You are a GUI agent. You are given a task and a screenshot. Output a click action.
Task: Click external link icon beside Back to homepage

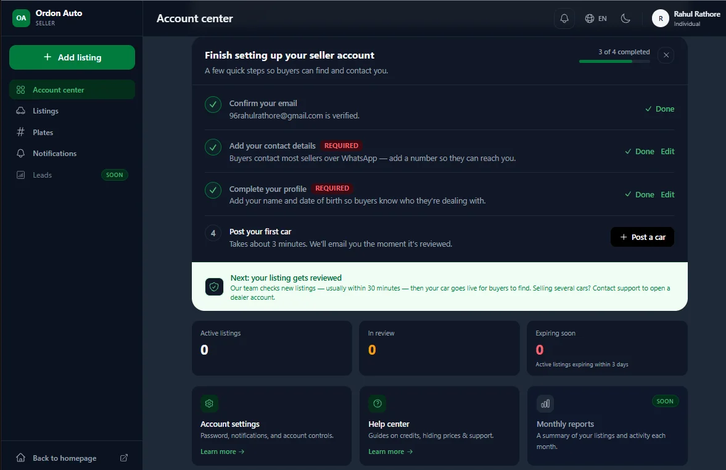pos(123,458)
